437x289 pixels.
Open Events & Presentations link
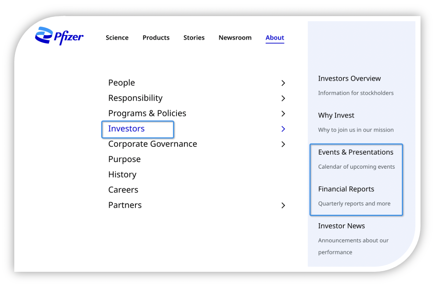(x=356, y=152)
